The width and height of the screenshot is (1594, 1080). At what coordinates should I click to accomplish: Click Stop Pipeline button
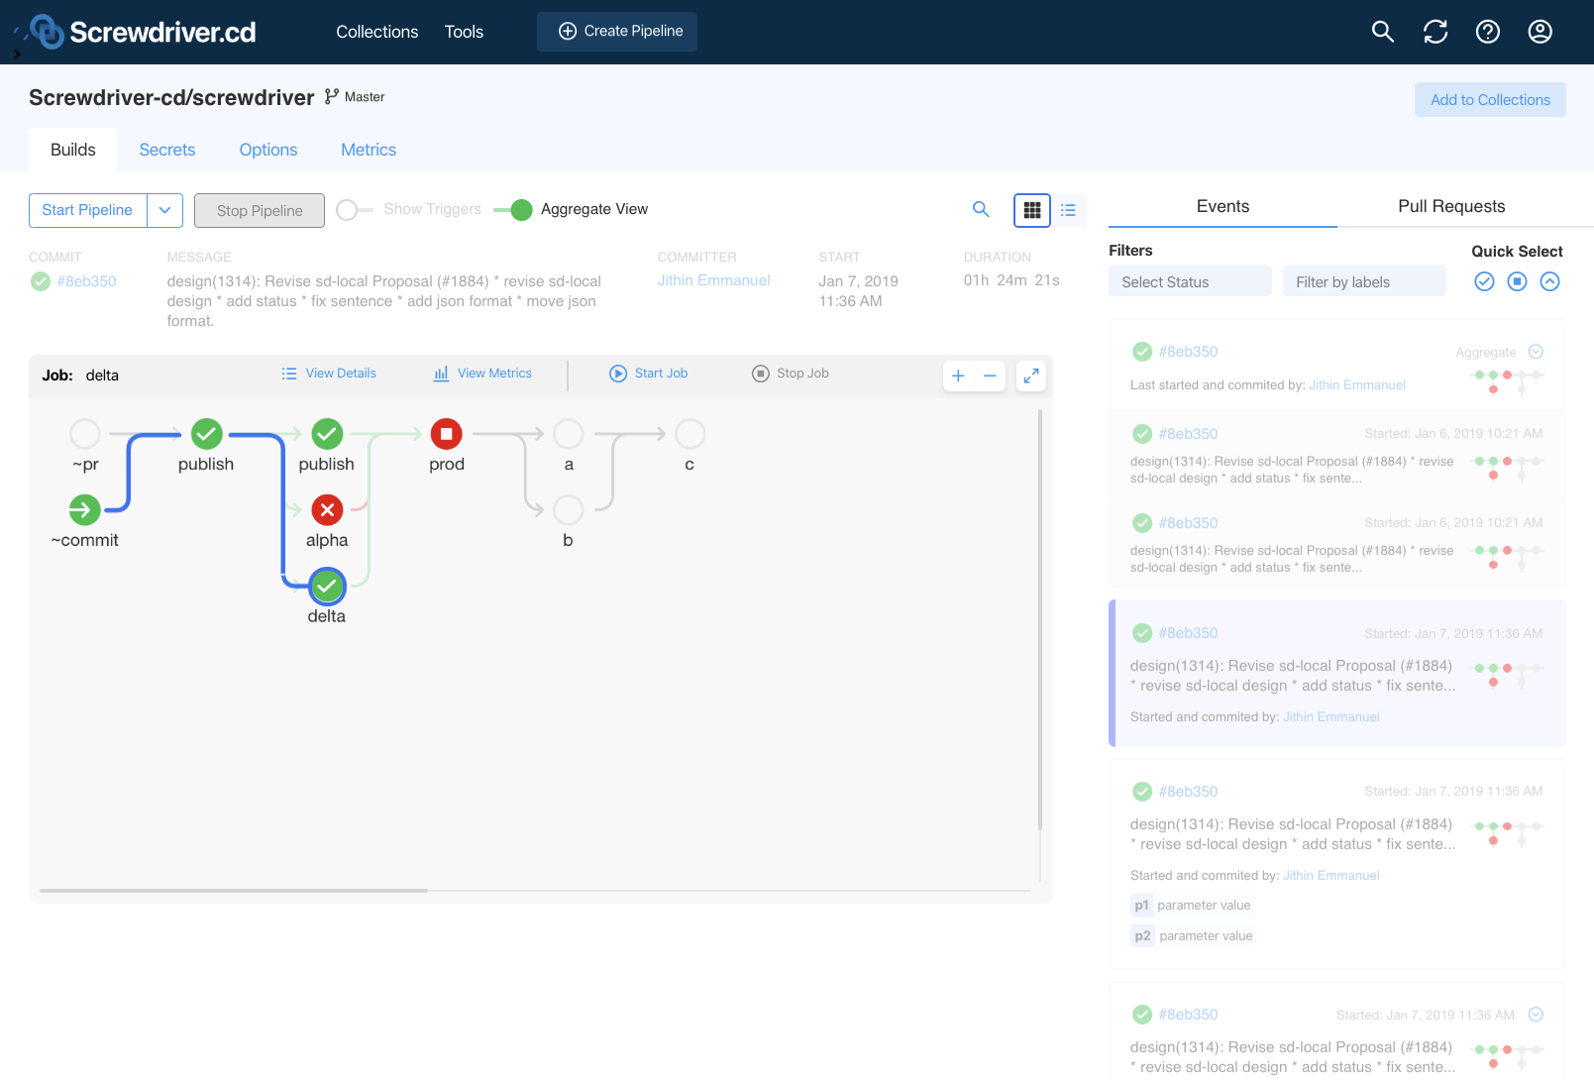point(260,210)
